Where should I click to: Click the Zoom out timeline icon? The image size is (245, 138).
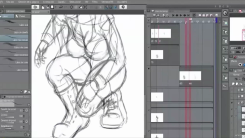pos(163,15)
